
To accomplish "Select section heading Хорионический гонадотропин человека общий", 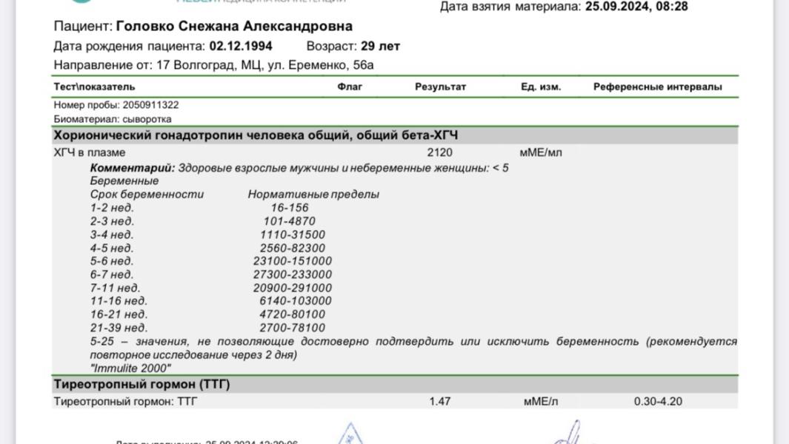I will click(256, 135).
